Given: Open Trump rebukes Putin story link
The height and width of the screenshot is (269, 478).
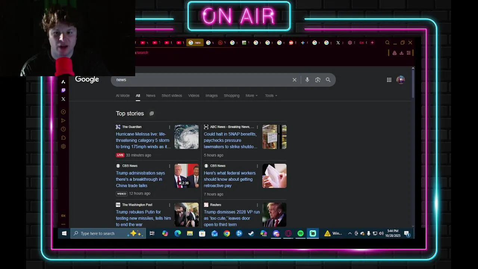Looking at the screenshot, I should (x=143, y=218).
